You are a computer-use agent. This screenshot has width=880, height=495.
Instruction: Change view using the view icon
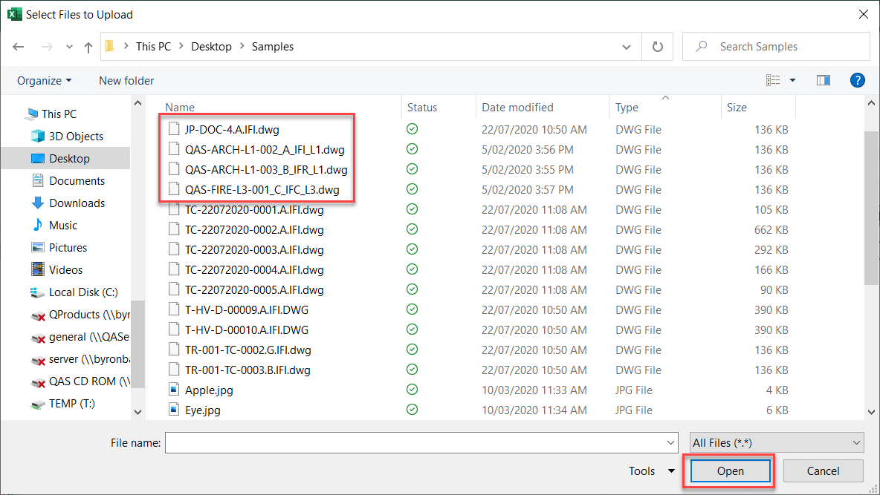pyautogui.click(x=773, y=80)
